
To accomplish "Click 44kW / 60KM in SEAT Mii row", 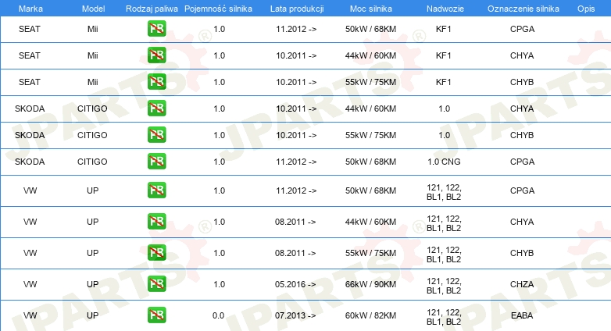I will [370, 55].
